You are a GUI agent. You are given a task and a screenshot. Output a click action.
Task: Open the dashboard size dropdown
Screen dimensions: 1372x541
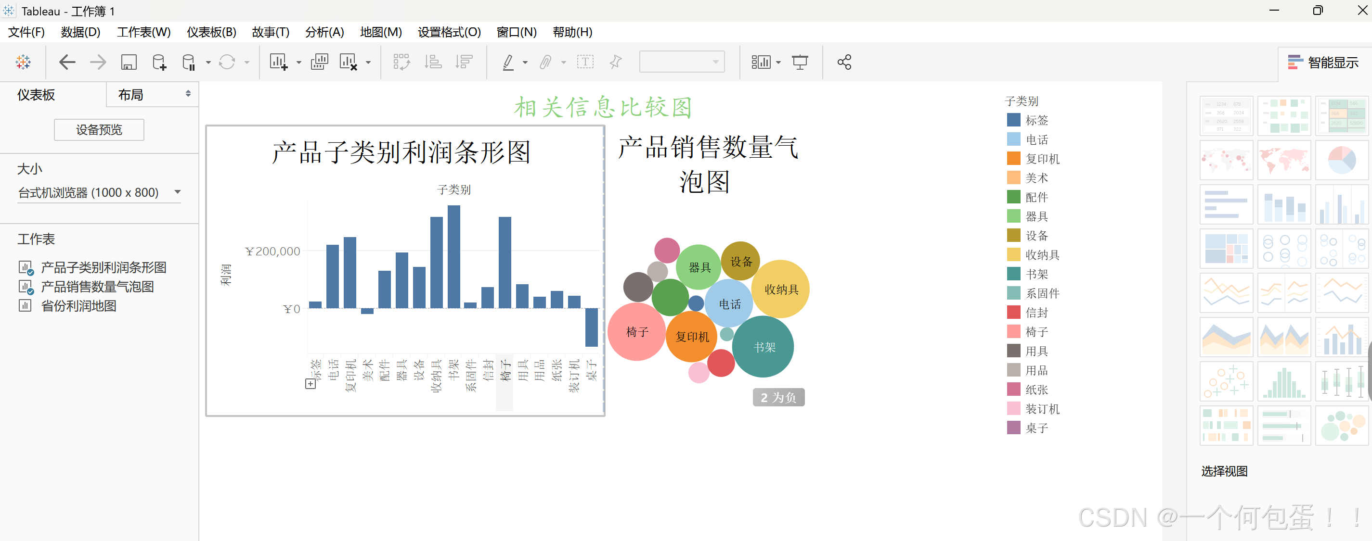(x=178, y=192)
